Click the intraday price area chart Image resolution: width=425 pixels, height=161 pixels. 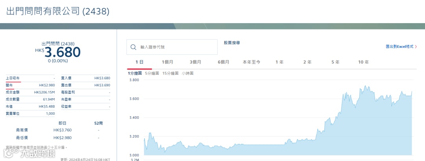click(278, 121)
